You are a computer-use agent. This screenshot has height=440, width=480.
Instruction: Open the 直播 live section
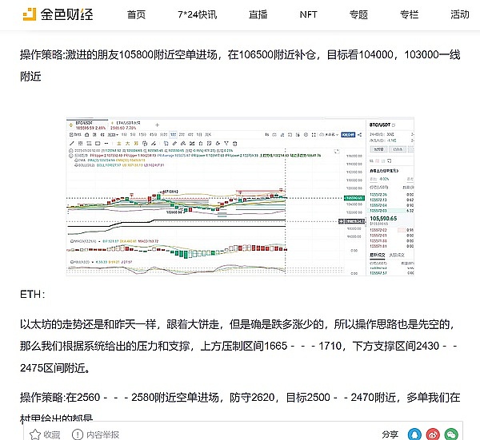pos(258,14)
